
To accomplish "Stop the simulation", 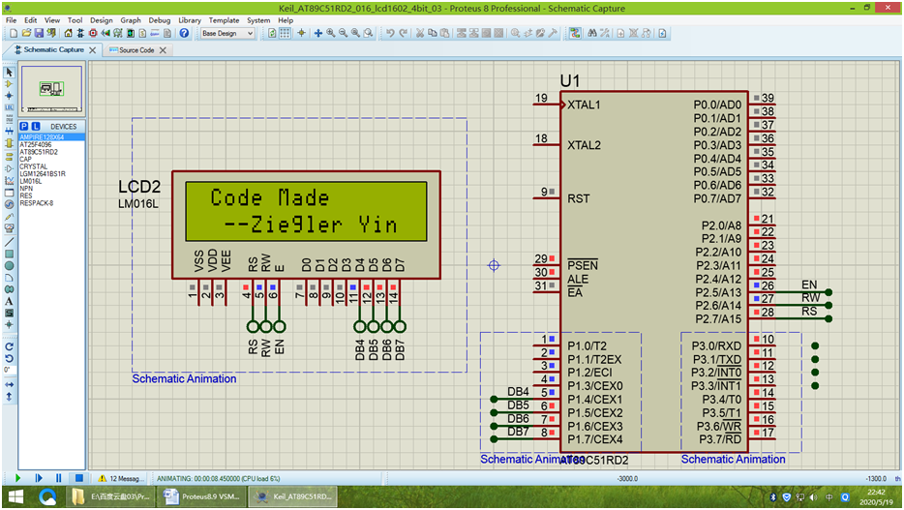I will 79,478.
